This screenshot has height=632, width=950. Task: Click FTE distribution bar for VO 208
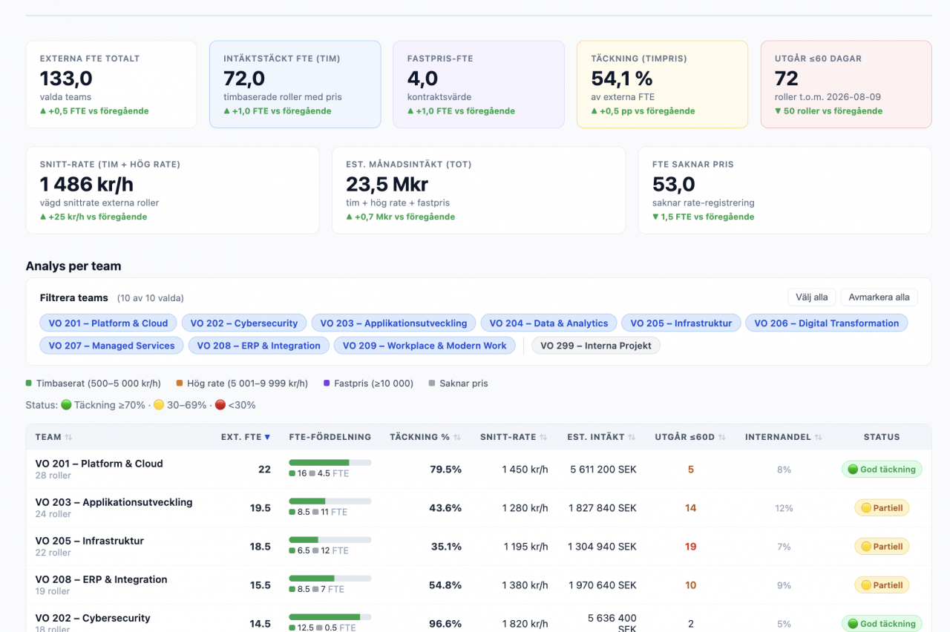click(x=330, y=578)
